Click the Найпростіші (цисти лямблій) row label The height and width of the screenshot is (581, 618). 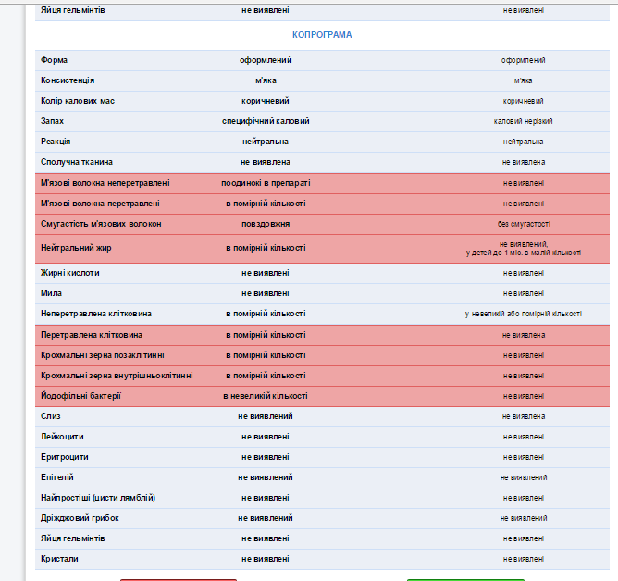tap(98, 498)
